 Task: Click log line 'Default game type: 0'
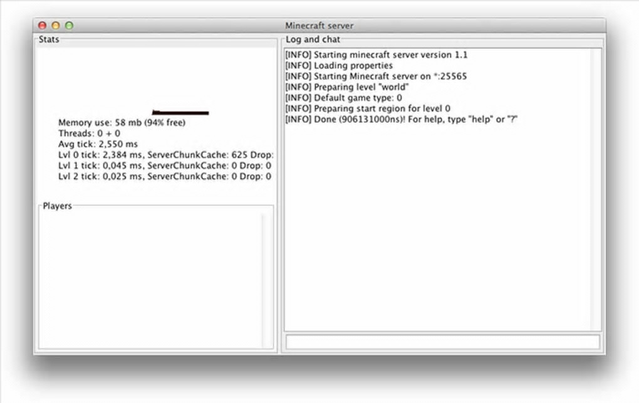click(343, 98)
